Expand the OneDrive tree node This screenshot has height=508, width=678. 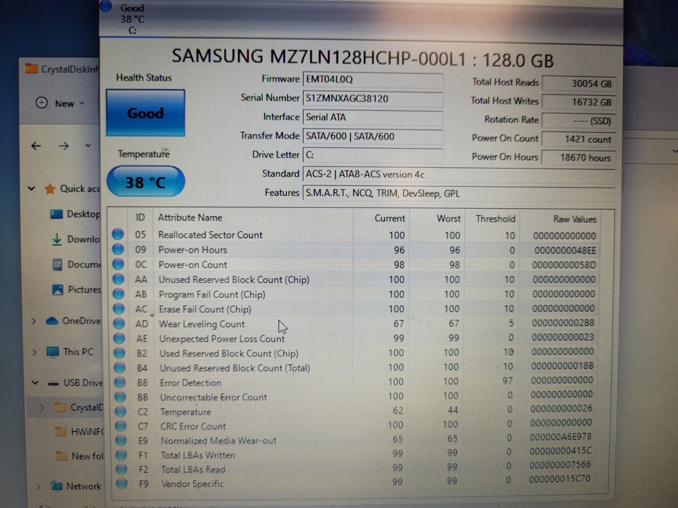coord(33,321)
